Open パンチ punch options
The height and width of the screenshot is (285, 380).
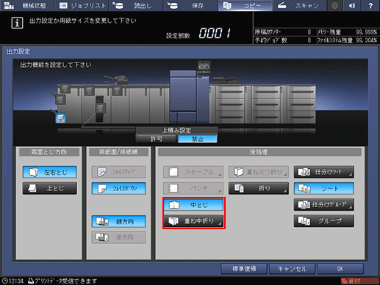click(x=193, y=188)
